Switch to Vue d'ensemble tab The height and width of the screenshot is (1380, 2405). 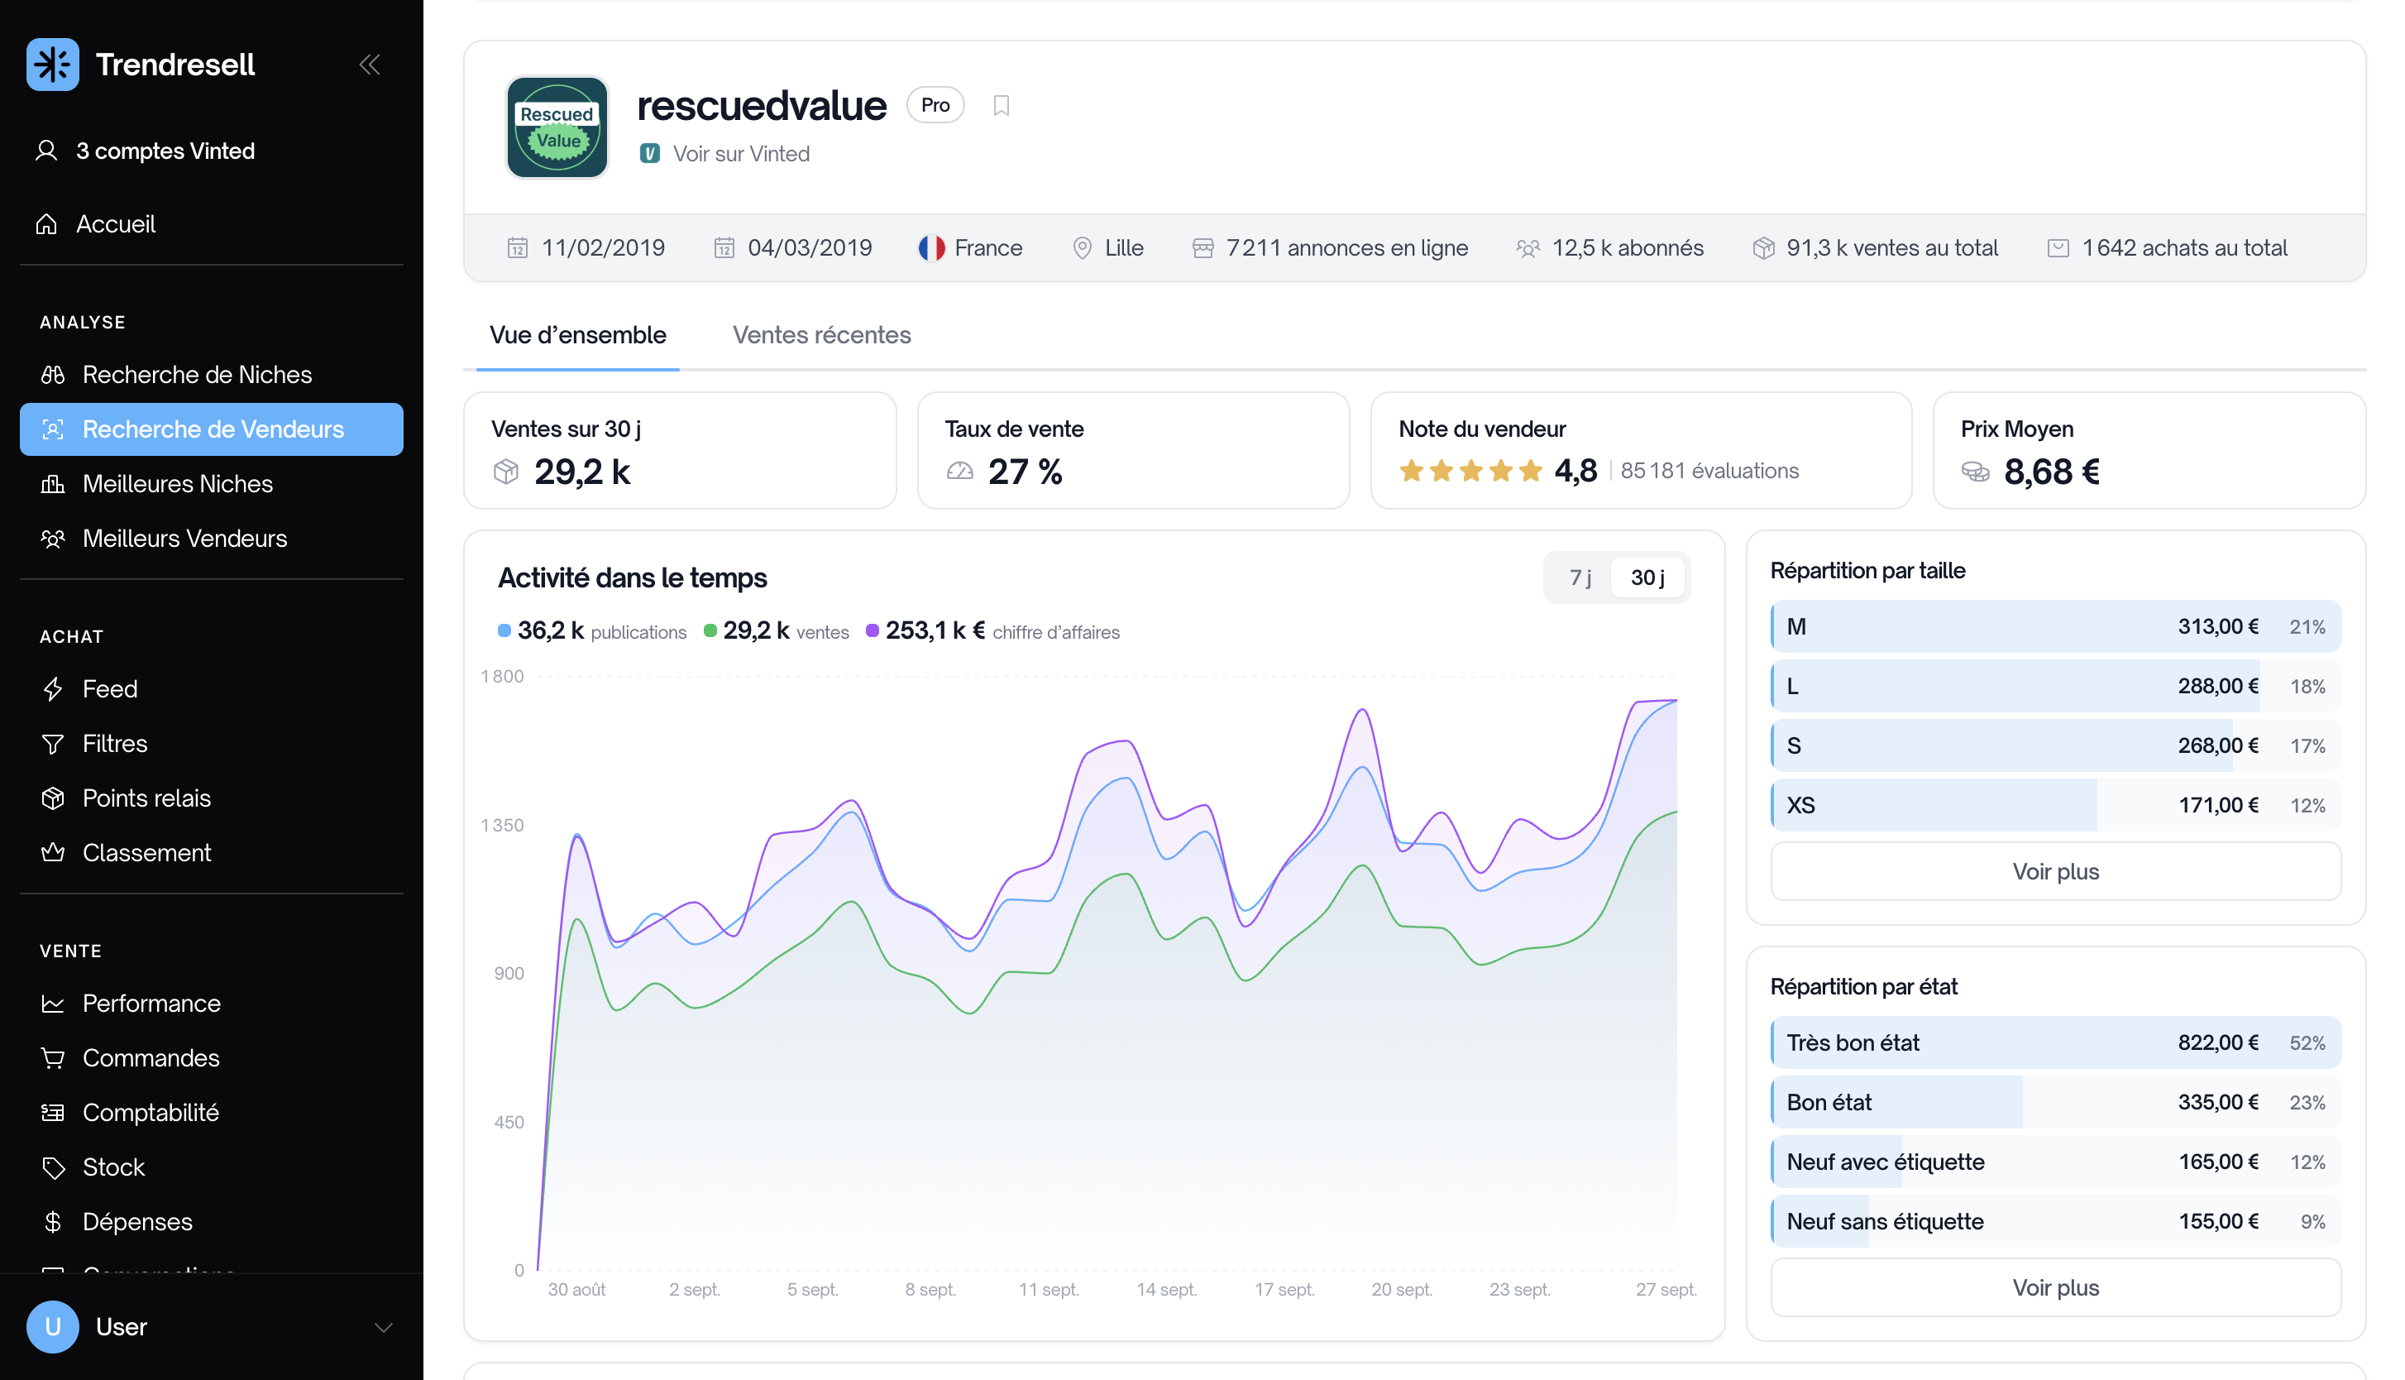(578, 334)
